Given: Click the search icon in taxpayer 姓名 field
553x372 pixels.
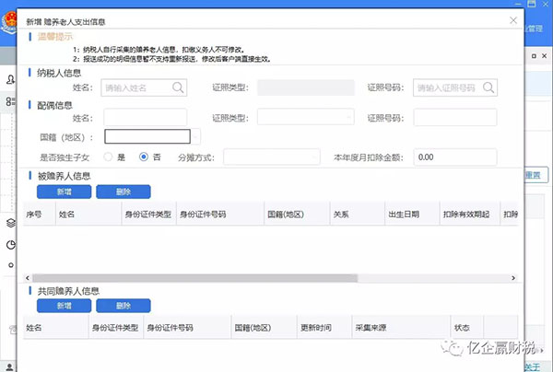Looking at the screenshot, I should tap(178, 87).
